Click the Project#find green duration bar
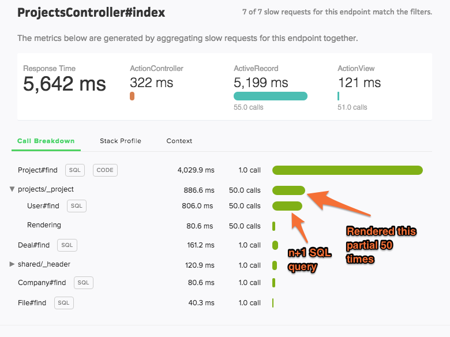Screen dimensions: 450x337 pos(347,170)
